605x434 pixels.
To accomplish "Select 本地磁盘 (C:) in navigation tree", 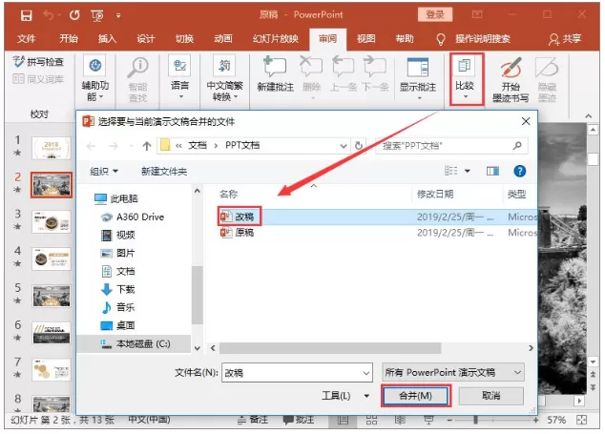I will click(x=136, y=343).
